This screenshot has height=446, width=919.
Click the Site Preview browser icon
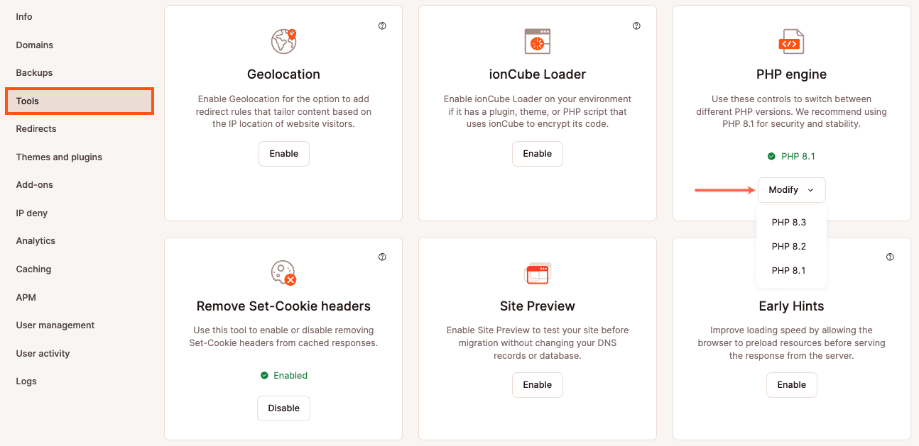538,273
